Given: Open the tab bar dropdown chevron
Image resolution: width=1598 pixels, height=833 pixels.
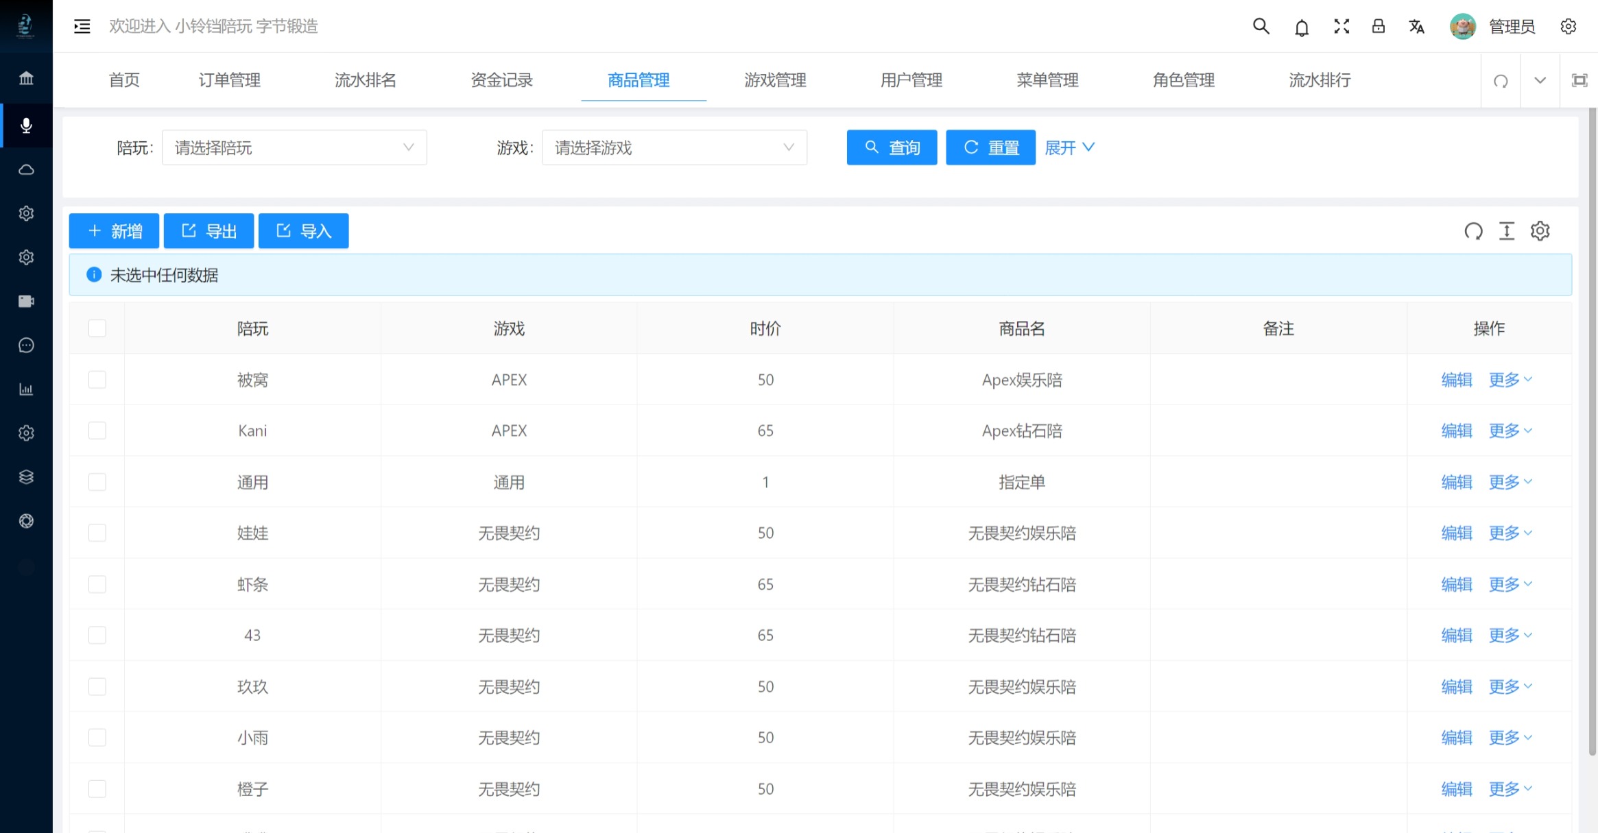Looking at the screenshot, I should (x=1540, y=80).
